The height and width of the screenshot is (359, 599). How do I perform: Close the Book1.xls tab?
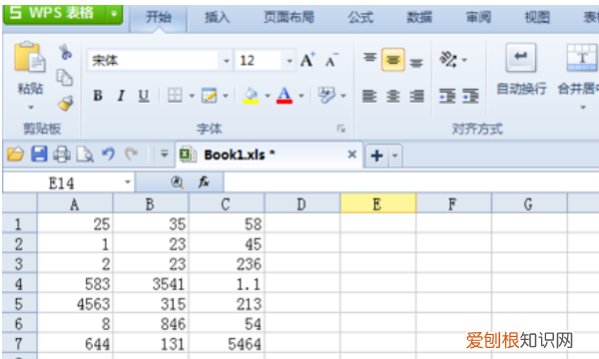point(352,155)
